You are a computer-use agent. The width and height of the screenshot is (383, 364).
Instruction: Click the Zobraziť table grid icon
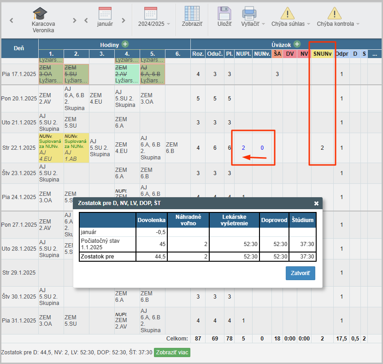(x=192, y=13)
